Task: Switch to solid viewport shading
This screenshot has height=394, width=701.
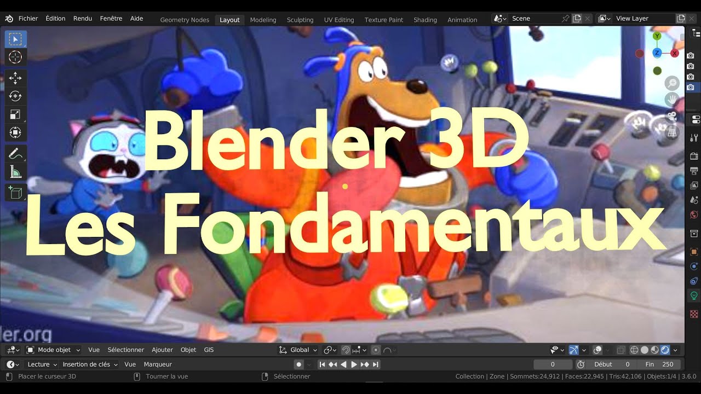Action: coord(645,350)
